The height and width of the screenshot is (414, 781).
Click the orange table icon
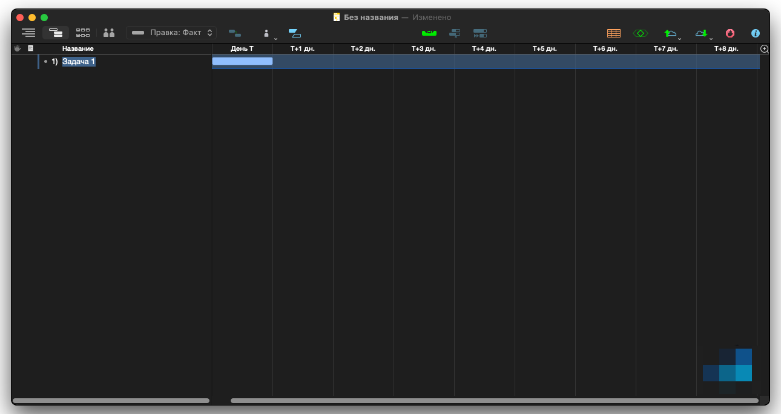click(x=614, y=33)
